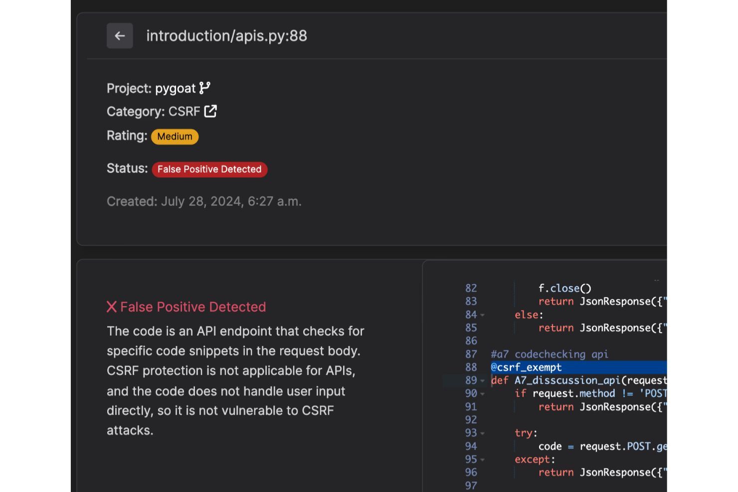Viewport: 738px width, 492px height.
Task: Click line number 97 in the code gutter
Action: (471, 486)
